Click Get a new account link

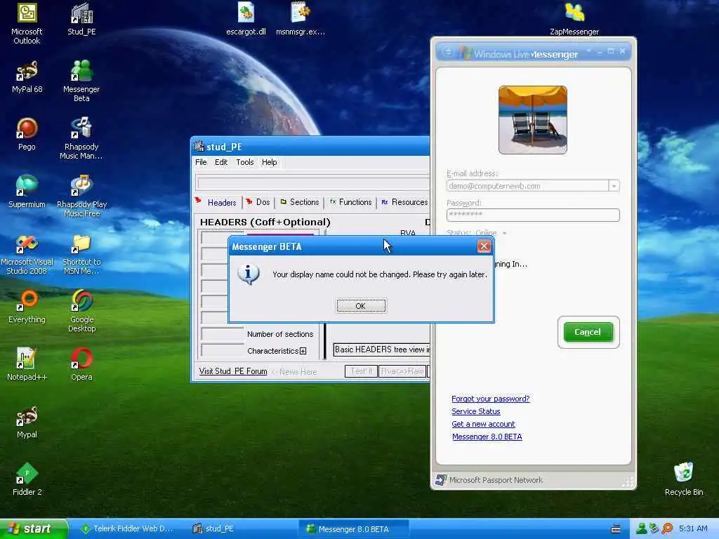coord(483,424)
